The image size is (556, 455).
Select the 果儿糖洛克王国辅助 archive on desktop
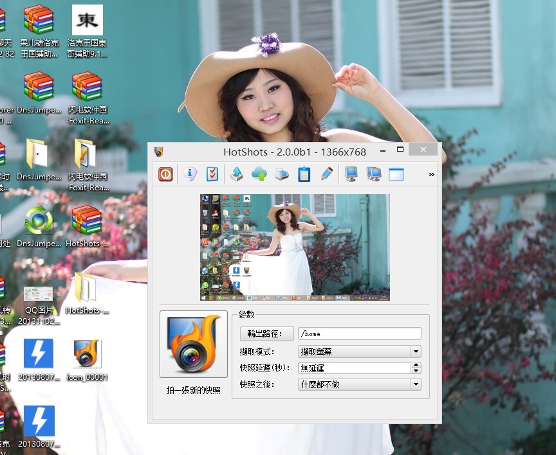39,31
